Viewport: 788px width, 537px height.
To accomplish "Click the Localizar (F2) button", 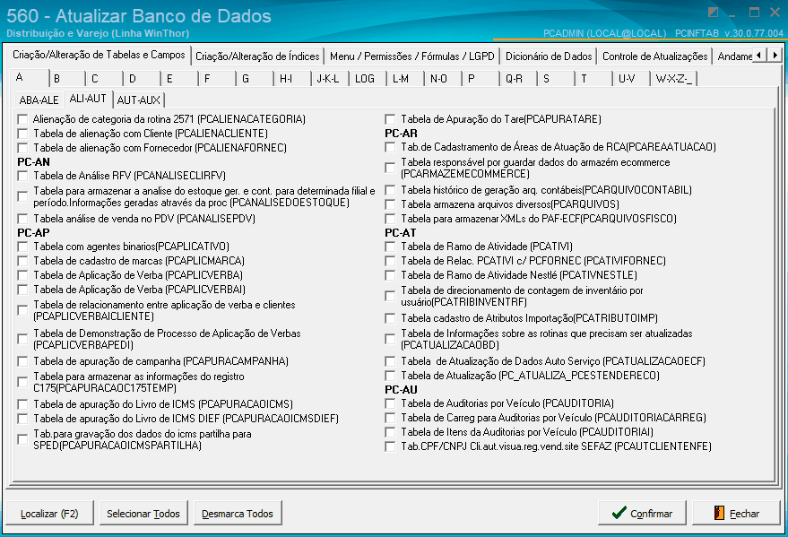I will [49, 514].
